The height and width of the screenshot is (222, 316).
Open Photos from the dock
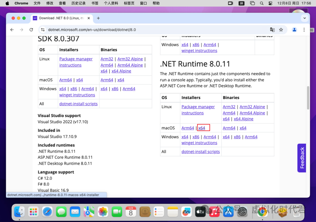[103, 212]
